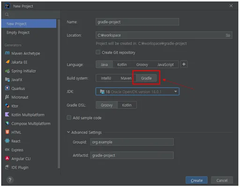Select the Angular CLI generator icon
The image size is (240, 187).
pyautogui.click(x=7, y=158)
